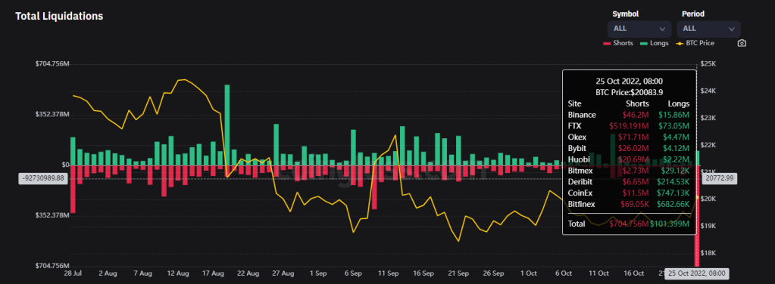The image size is (775, 284).
Task: Click the -92730989.88 left axis marker
Action: click(x=42, y=178)
